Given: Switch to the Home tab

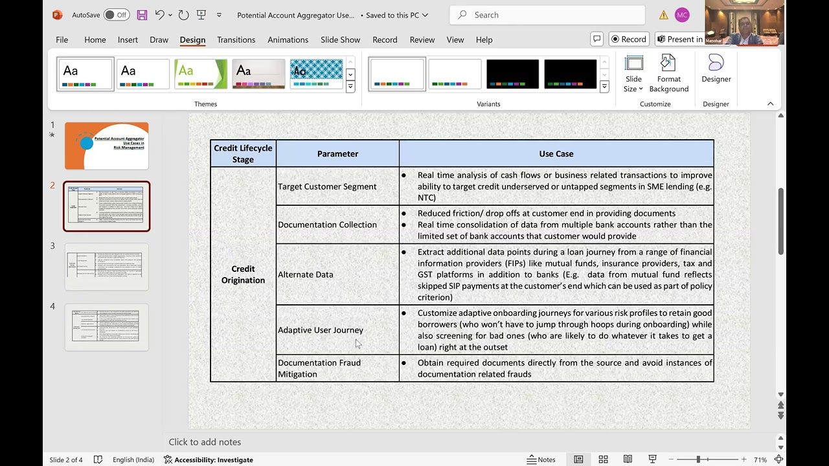Looking at the screenshot, I should point(95,39).
